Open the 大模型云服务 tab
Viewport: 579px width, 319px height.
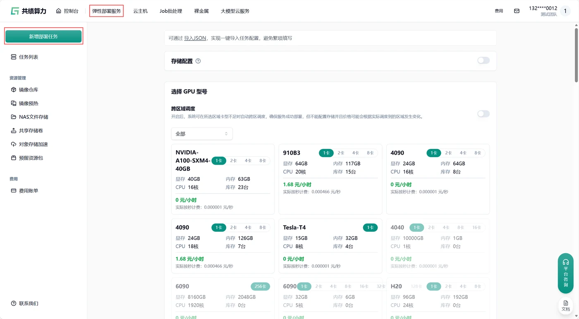(x=235, y=11)
